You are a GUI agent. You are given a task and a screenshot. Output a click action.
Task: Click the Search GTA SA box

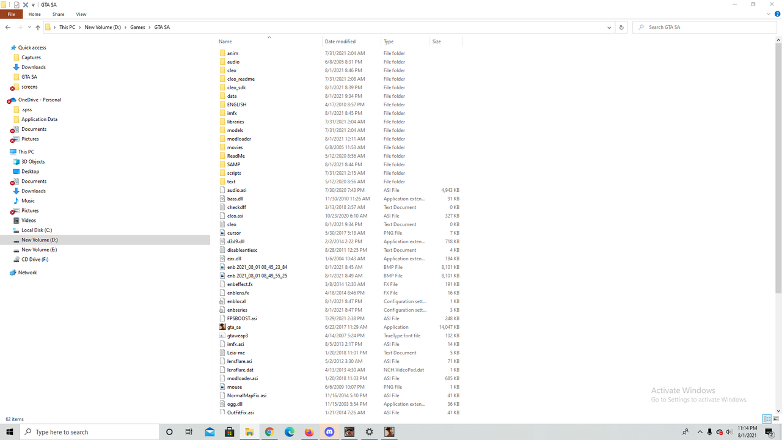coord(705,28)
